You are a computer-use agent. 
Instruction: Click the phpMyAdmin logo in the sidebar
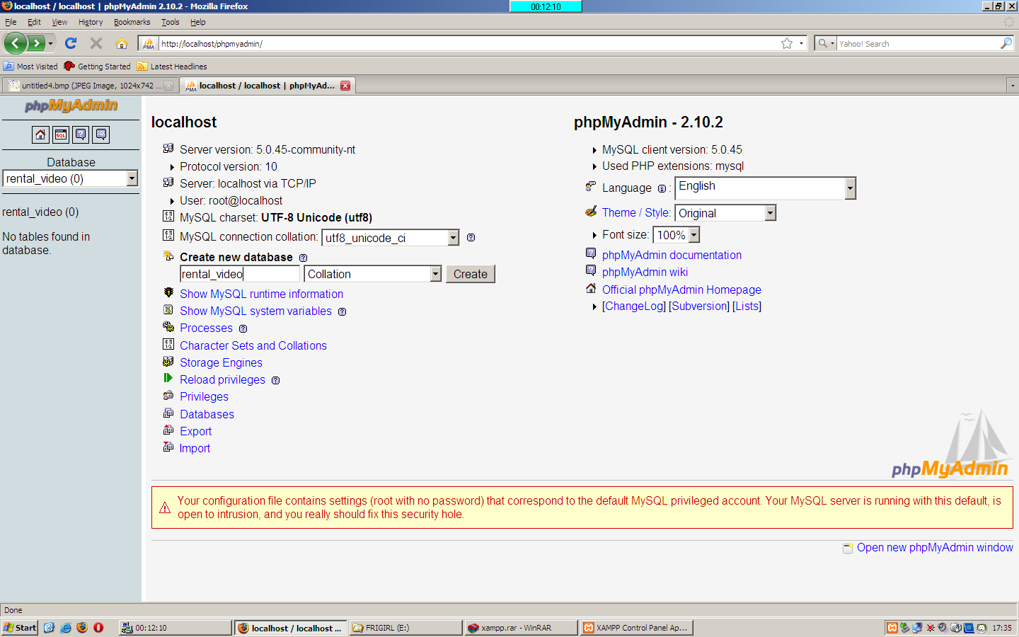coord(71,106)
